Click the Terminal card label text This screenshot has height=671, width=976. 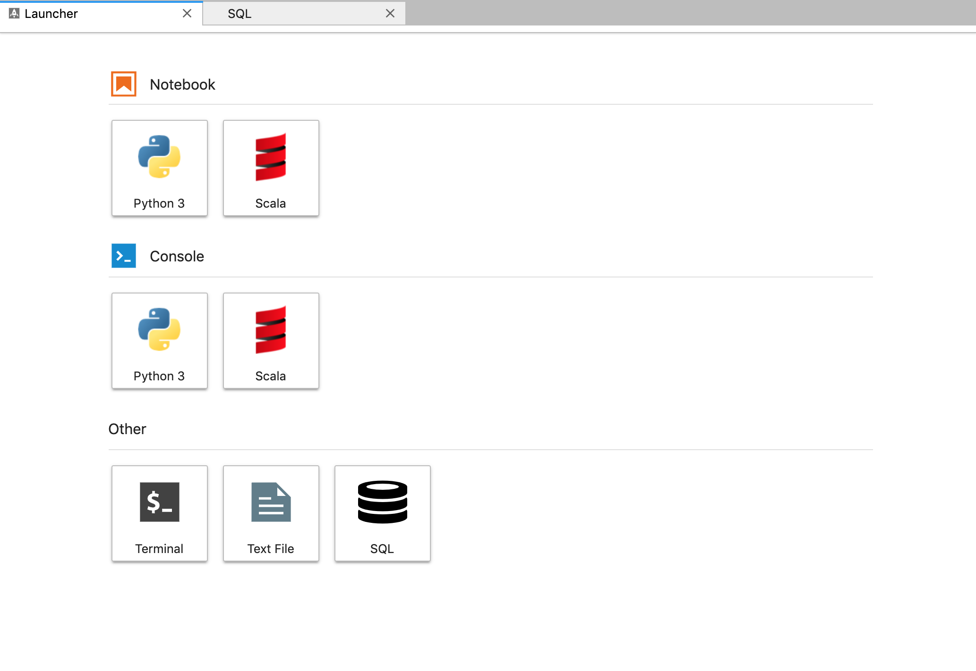click(x=159, y=549)
